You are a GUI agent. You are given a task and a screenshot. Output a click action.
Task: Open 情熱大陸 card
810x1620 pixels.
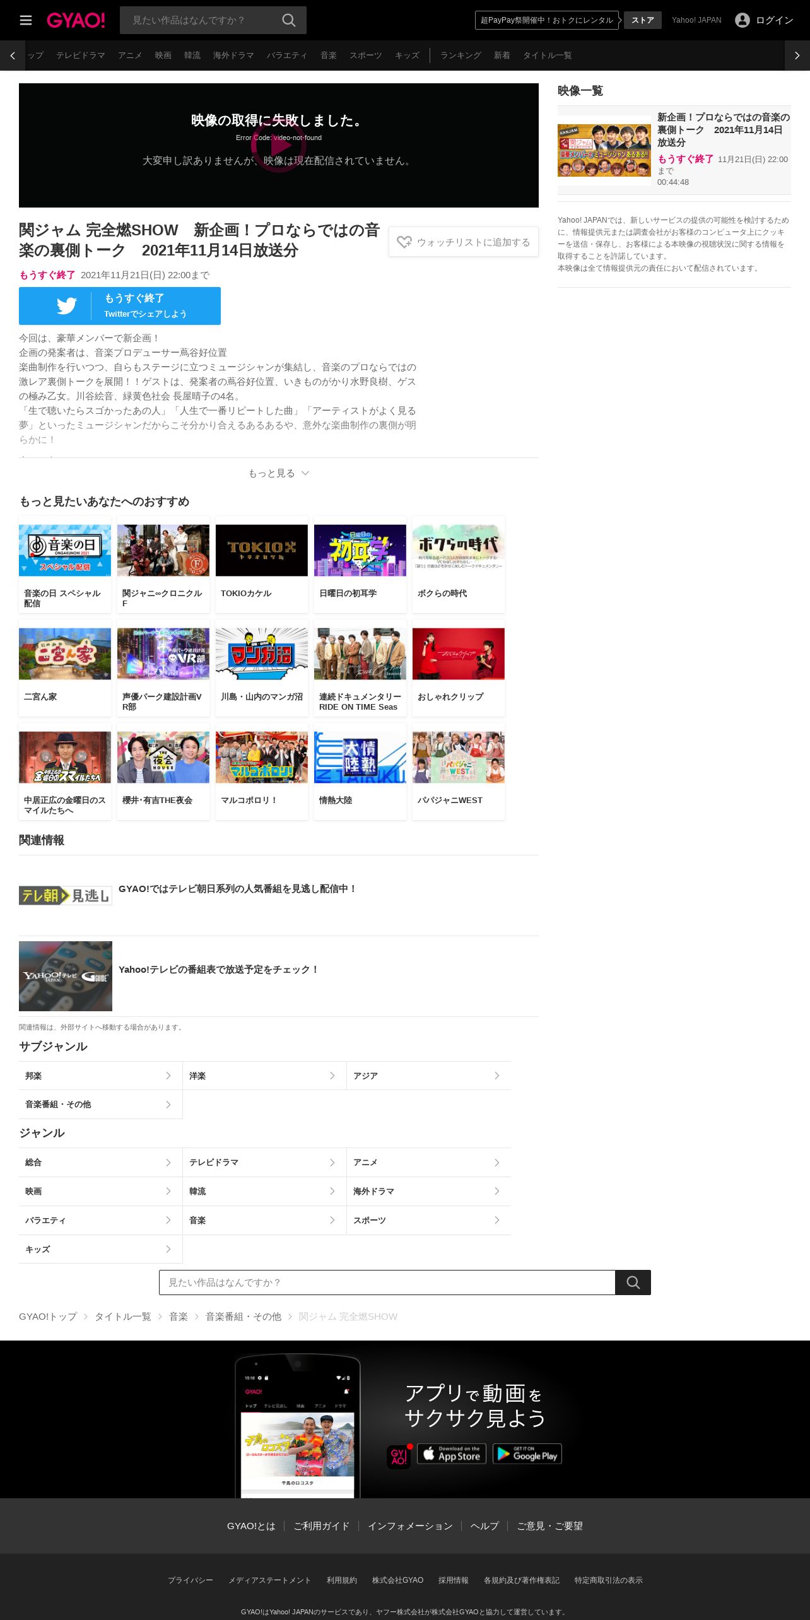(360, 772)
